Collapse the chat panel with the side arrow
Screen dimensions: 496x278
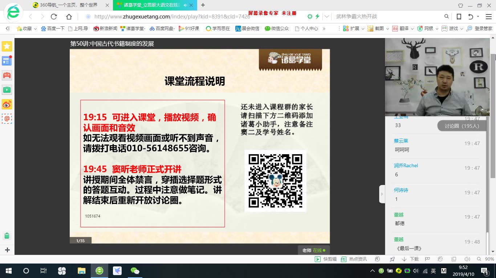[x=382, y=194]
